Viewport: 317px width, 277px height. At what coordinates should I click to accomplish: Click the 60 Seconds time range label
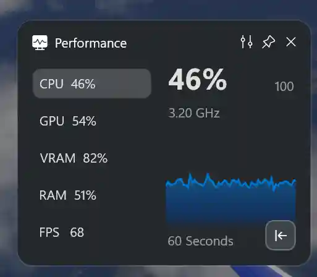point(200,241)
